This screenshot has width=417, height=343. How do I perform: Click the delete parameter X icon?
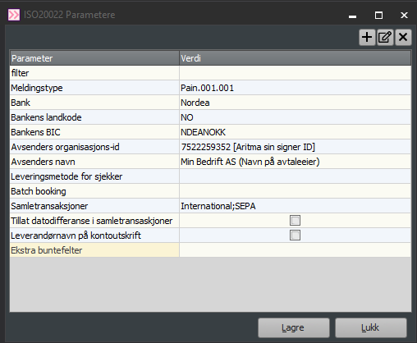[403, 37]
